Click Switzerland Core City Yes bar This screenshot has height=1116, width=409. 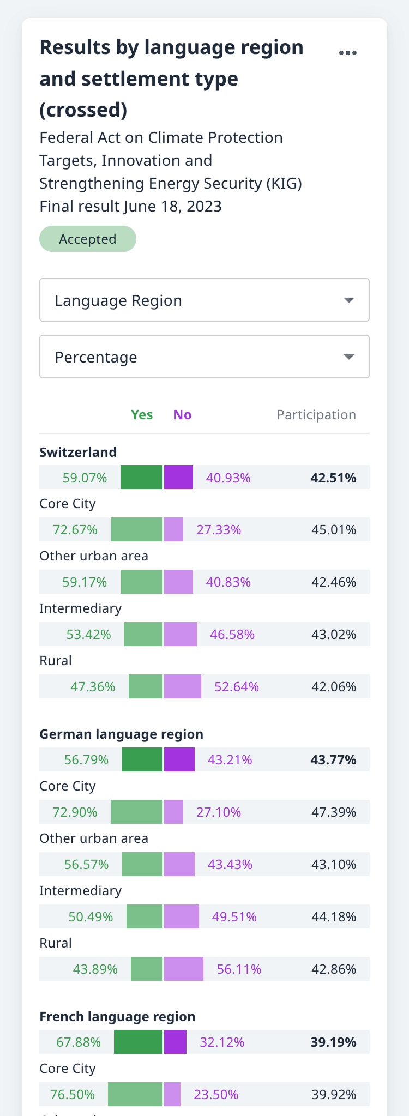(136, 529)
